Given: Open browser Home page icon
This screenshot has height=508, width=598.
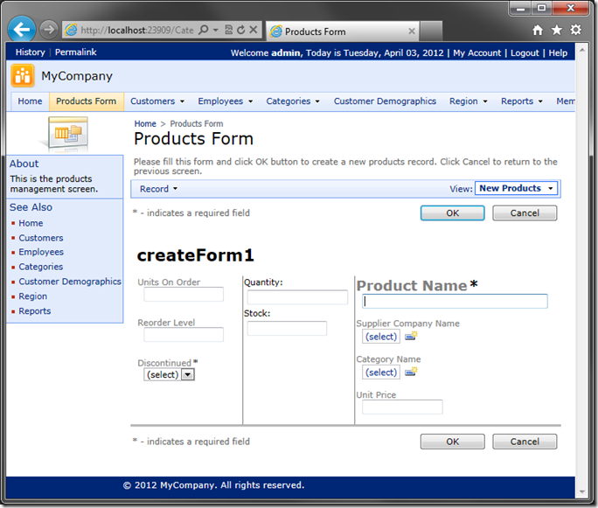Looking at the screenshot, I should click(538, 30).
